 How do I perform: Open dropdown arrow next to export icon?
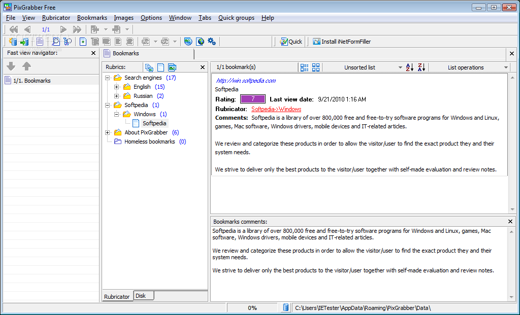coord(106,29)
